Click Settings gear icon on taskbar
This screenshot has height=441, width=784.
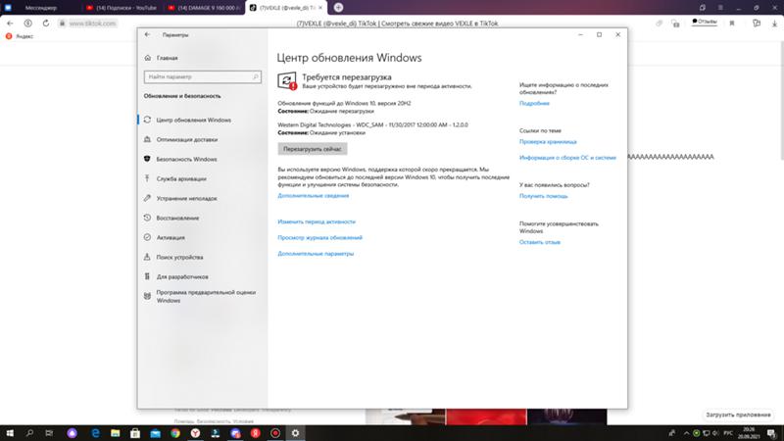coord(296,433)
